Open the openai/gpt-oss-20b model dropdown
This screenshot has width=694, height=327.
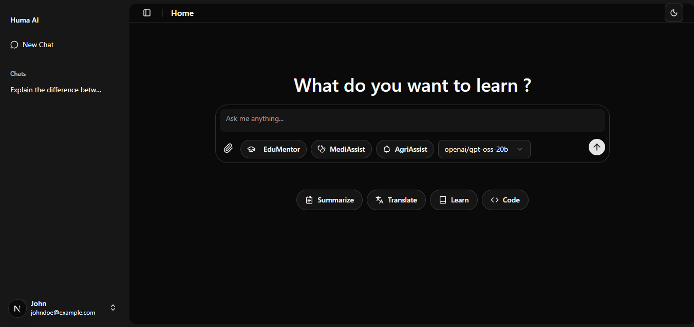coord(484,149)
